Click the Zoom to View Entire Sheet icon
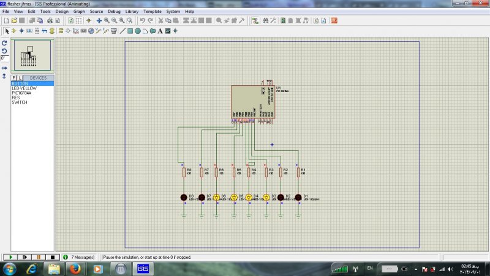 (121, 21)
